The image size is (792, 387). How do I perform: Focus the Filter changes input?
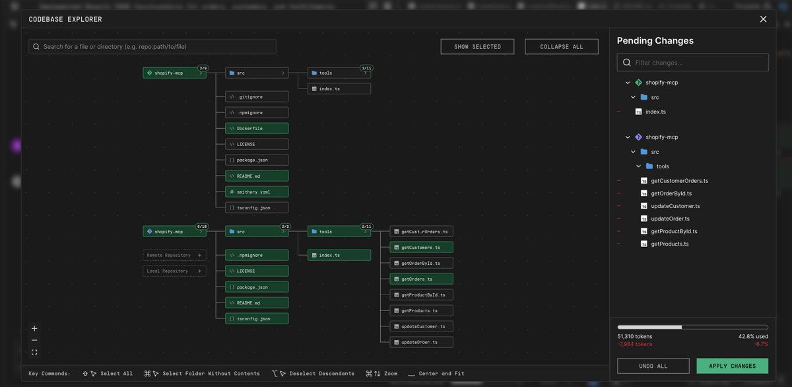point(693,62)
